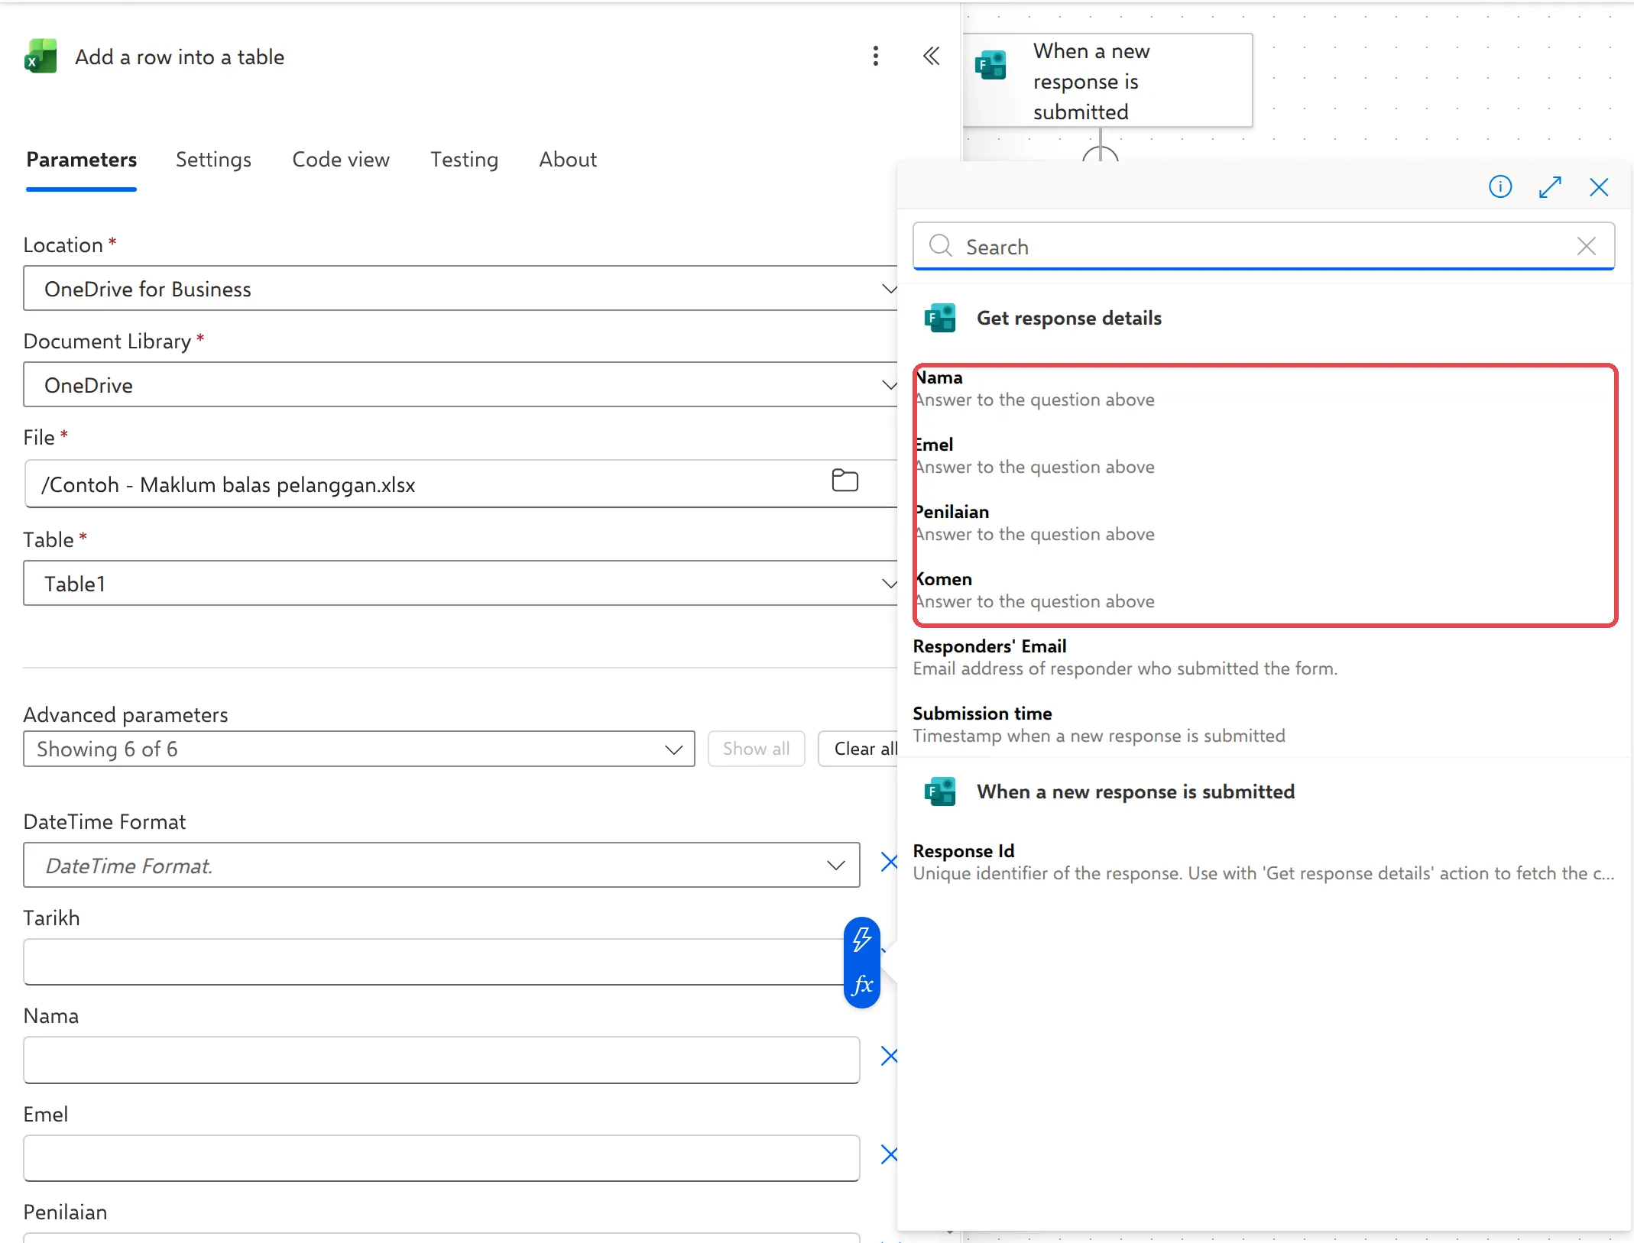Click the search magnifier icon
1634x1243 pixels.
coord(940,245)
